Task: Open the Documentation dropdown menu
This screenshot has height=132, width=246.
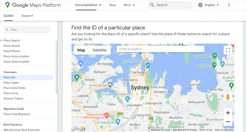Action: 88,5
